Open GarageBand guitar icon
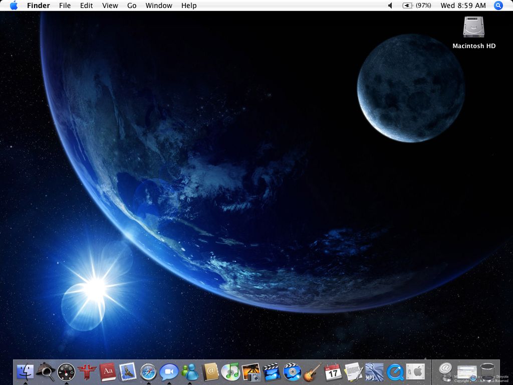 pyautogui.click(x=313, y=371)
